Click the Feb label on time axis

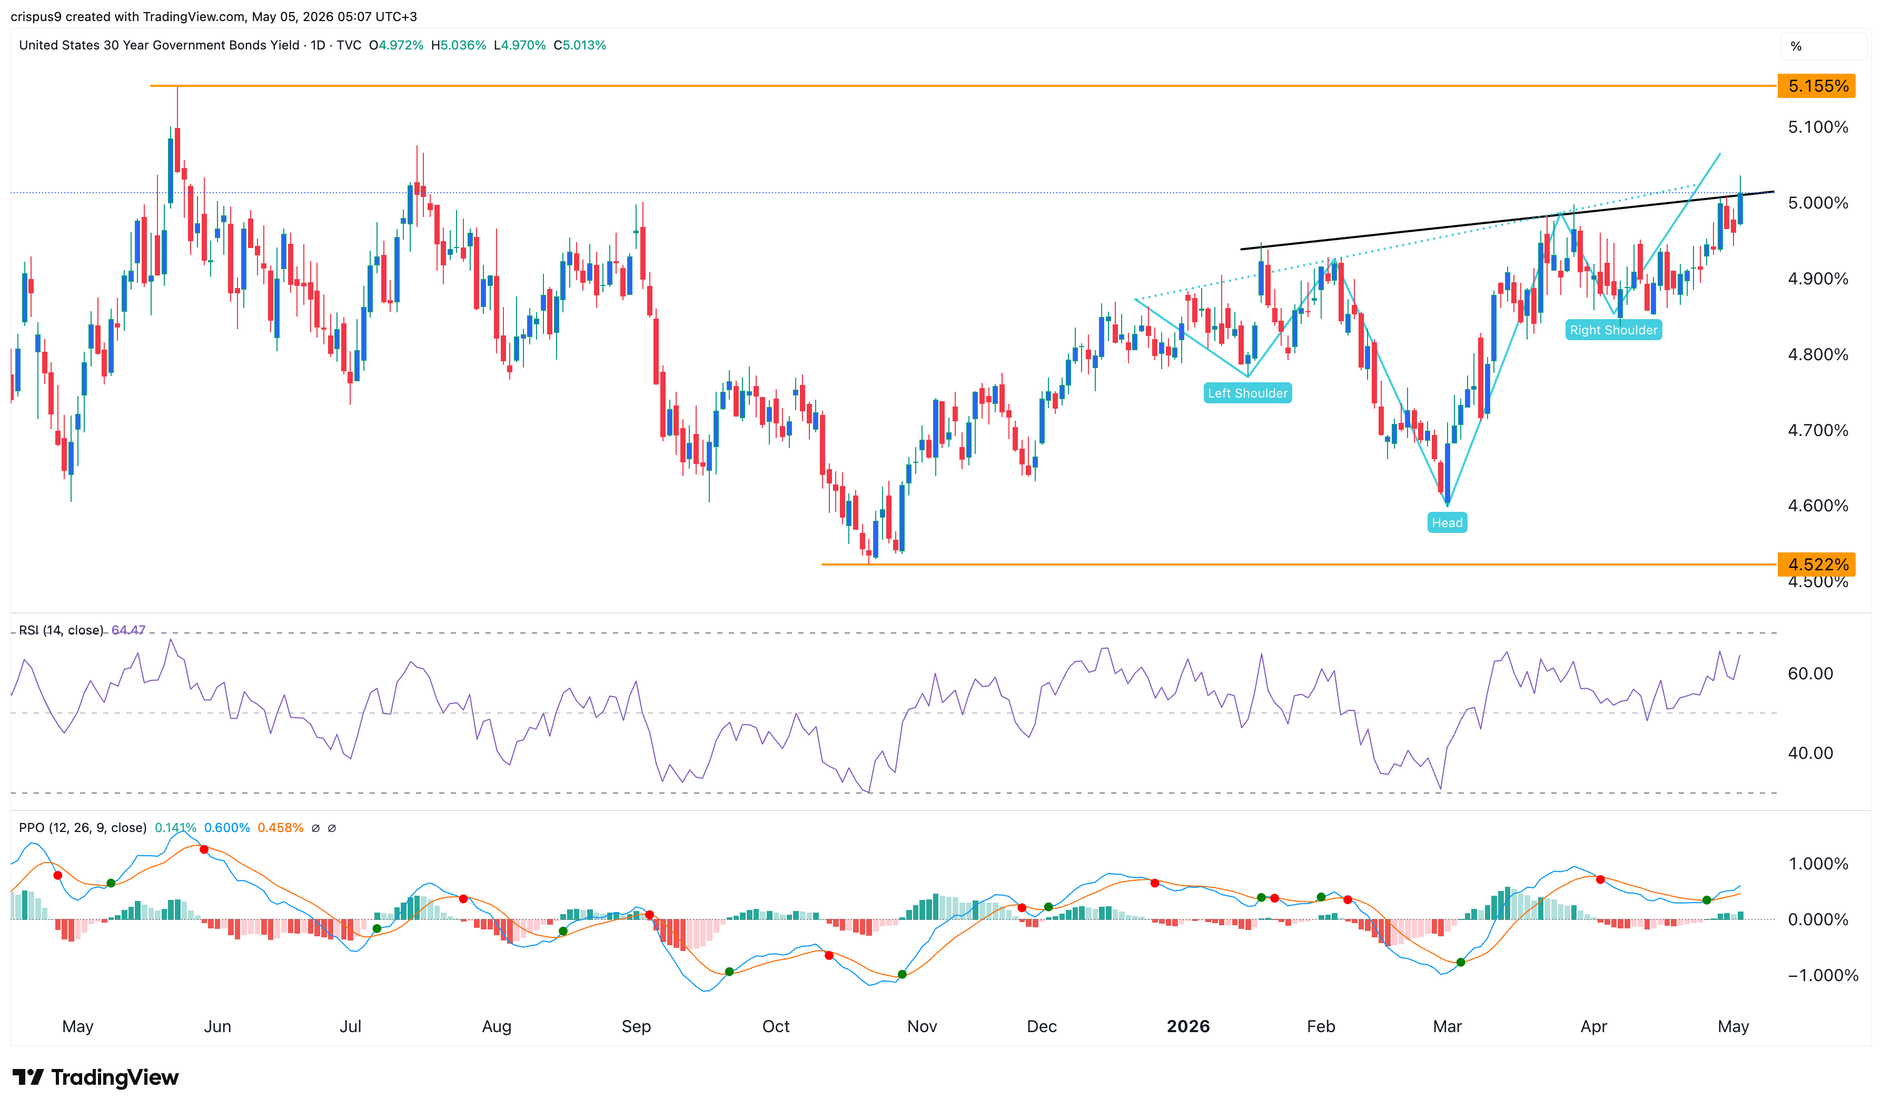(x=1321, y=1026)
